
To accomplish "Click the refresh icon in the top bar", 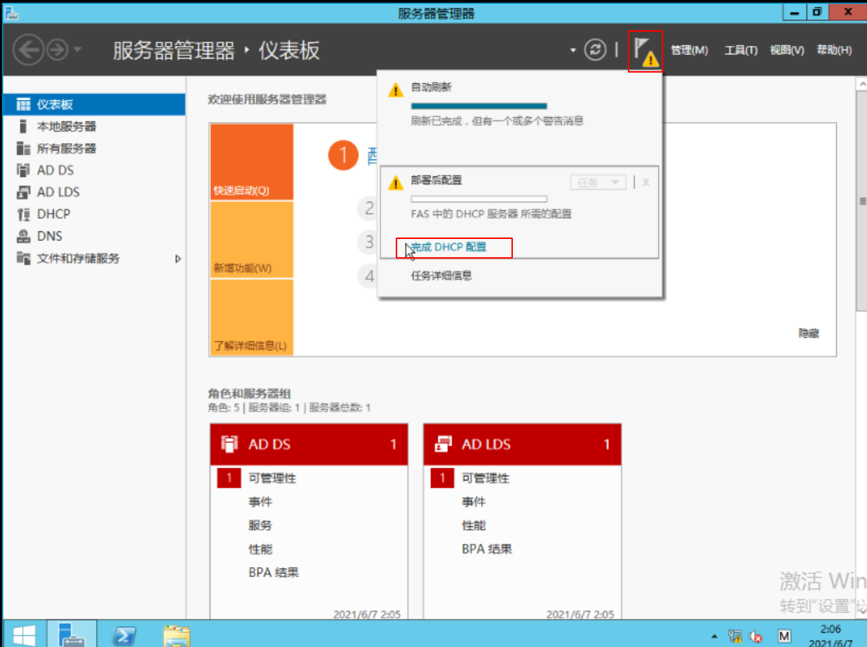I will click(596, 50).
